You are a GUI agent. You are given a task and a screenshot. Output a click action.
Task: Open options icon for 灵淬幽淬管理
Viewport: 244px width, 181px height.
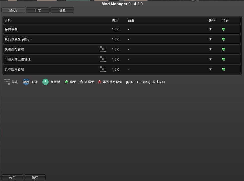pos(103,69)
